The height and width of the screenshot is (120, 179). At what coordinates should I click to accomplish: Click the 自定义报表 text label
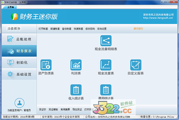[136, 73]
